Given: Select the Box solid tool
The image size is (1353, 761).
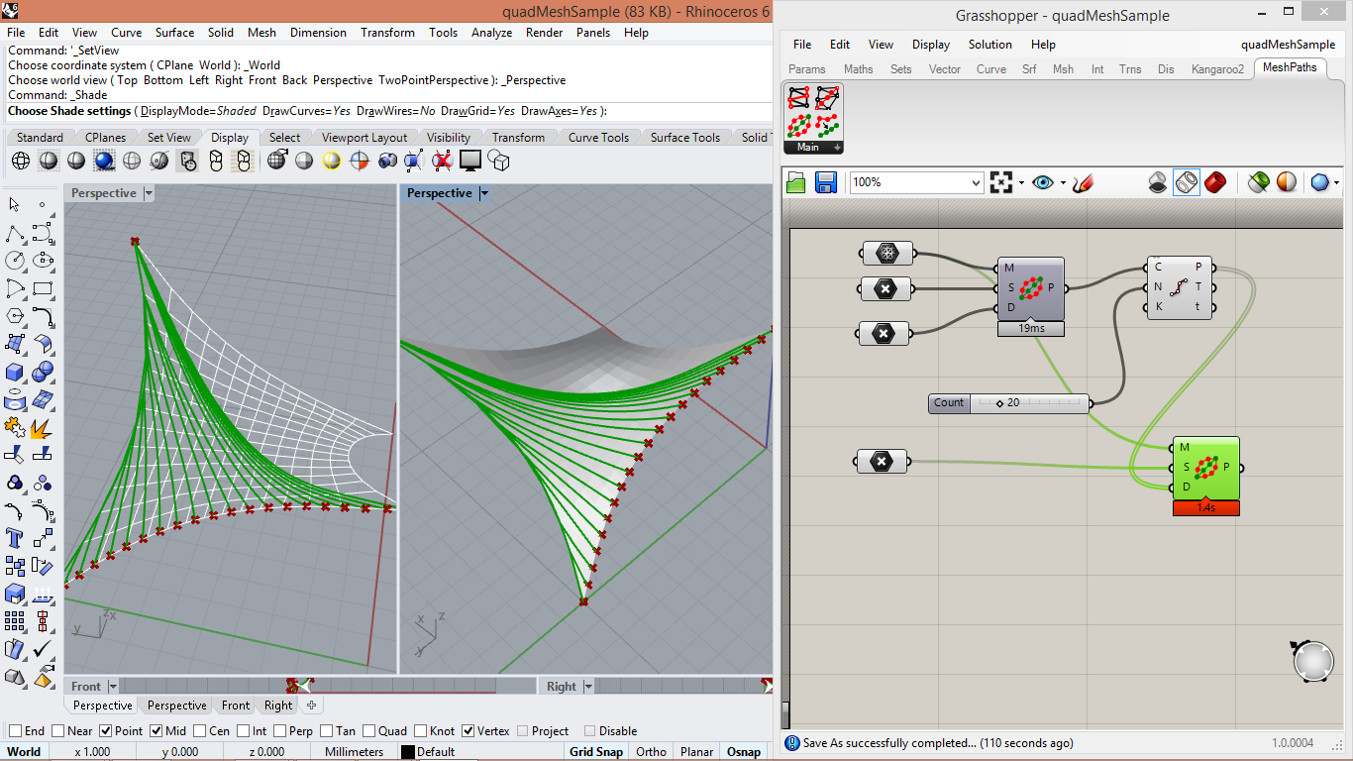Looking at the screenshot, I should point(15,373).
